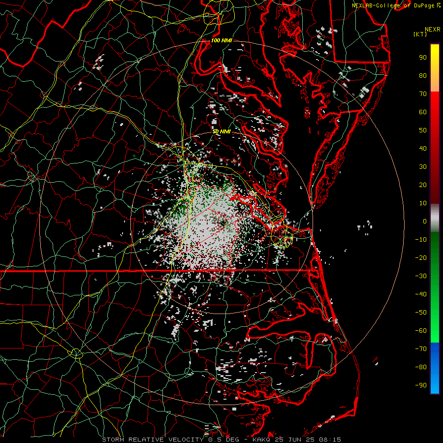Click the -20 value on the velocity scale
This screenshot has height=443, width=443.
click(421, 257)
